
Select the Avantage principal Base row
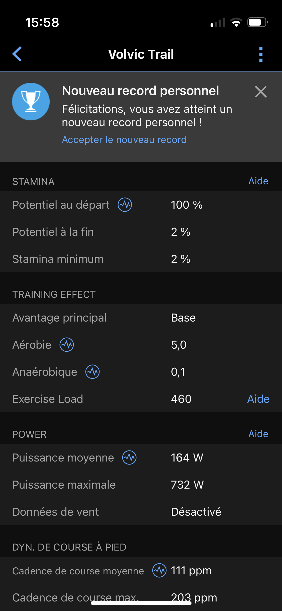141,318
